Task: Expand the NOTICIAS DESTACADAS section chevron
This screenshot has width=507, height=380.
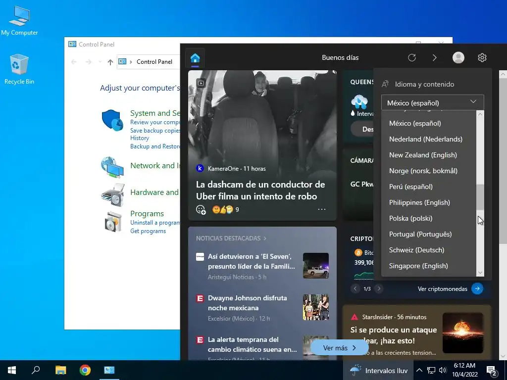Action: coord(265,238)
